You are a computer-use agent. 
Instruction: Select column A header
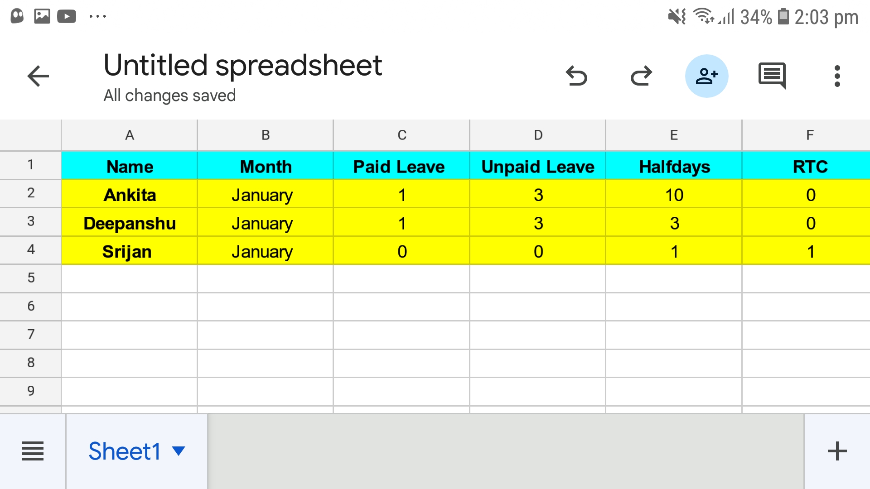point(130,135)
